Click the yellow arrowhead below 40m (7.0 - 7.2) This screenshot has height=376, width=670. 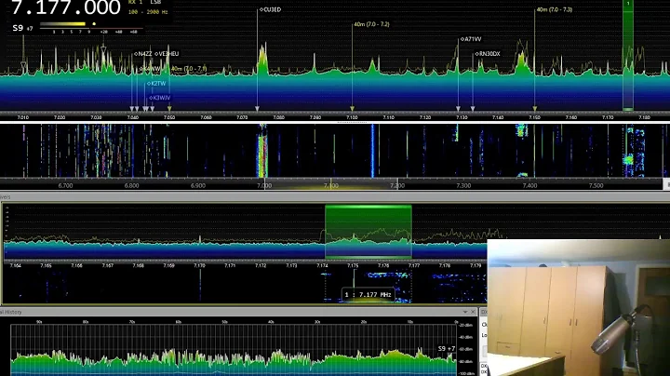pyautogui.click(x=352, y=109)
